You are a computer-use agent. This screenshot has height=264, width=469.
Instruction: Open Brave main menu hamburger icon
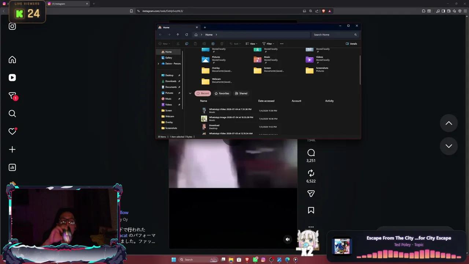[465, 11]
